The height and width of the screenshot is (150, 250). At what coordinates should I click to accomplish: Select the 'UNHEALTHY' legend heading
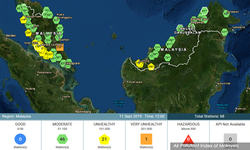[x=104, y=124]
